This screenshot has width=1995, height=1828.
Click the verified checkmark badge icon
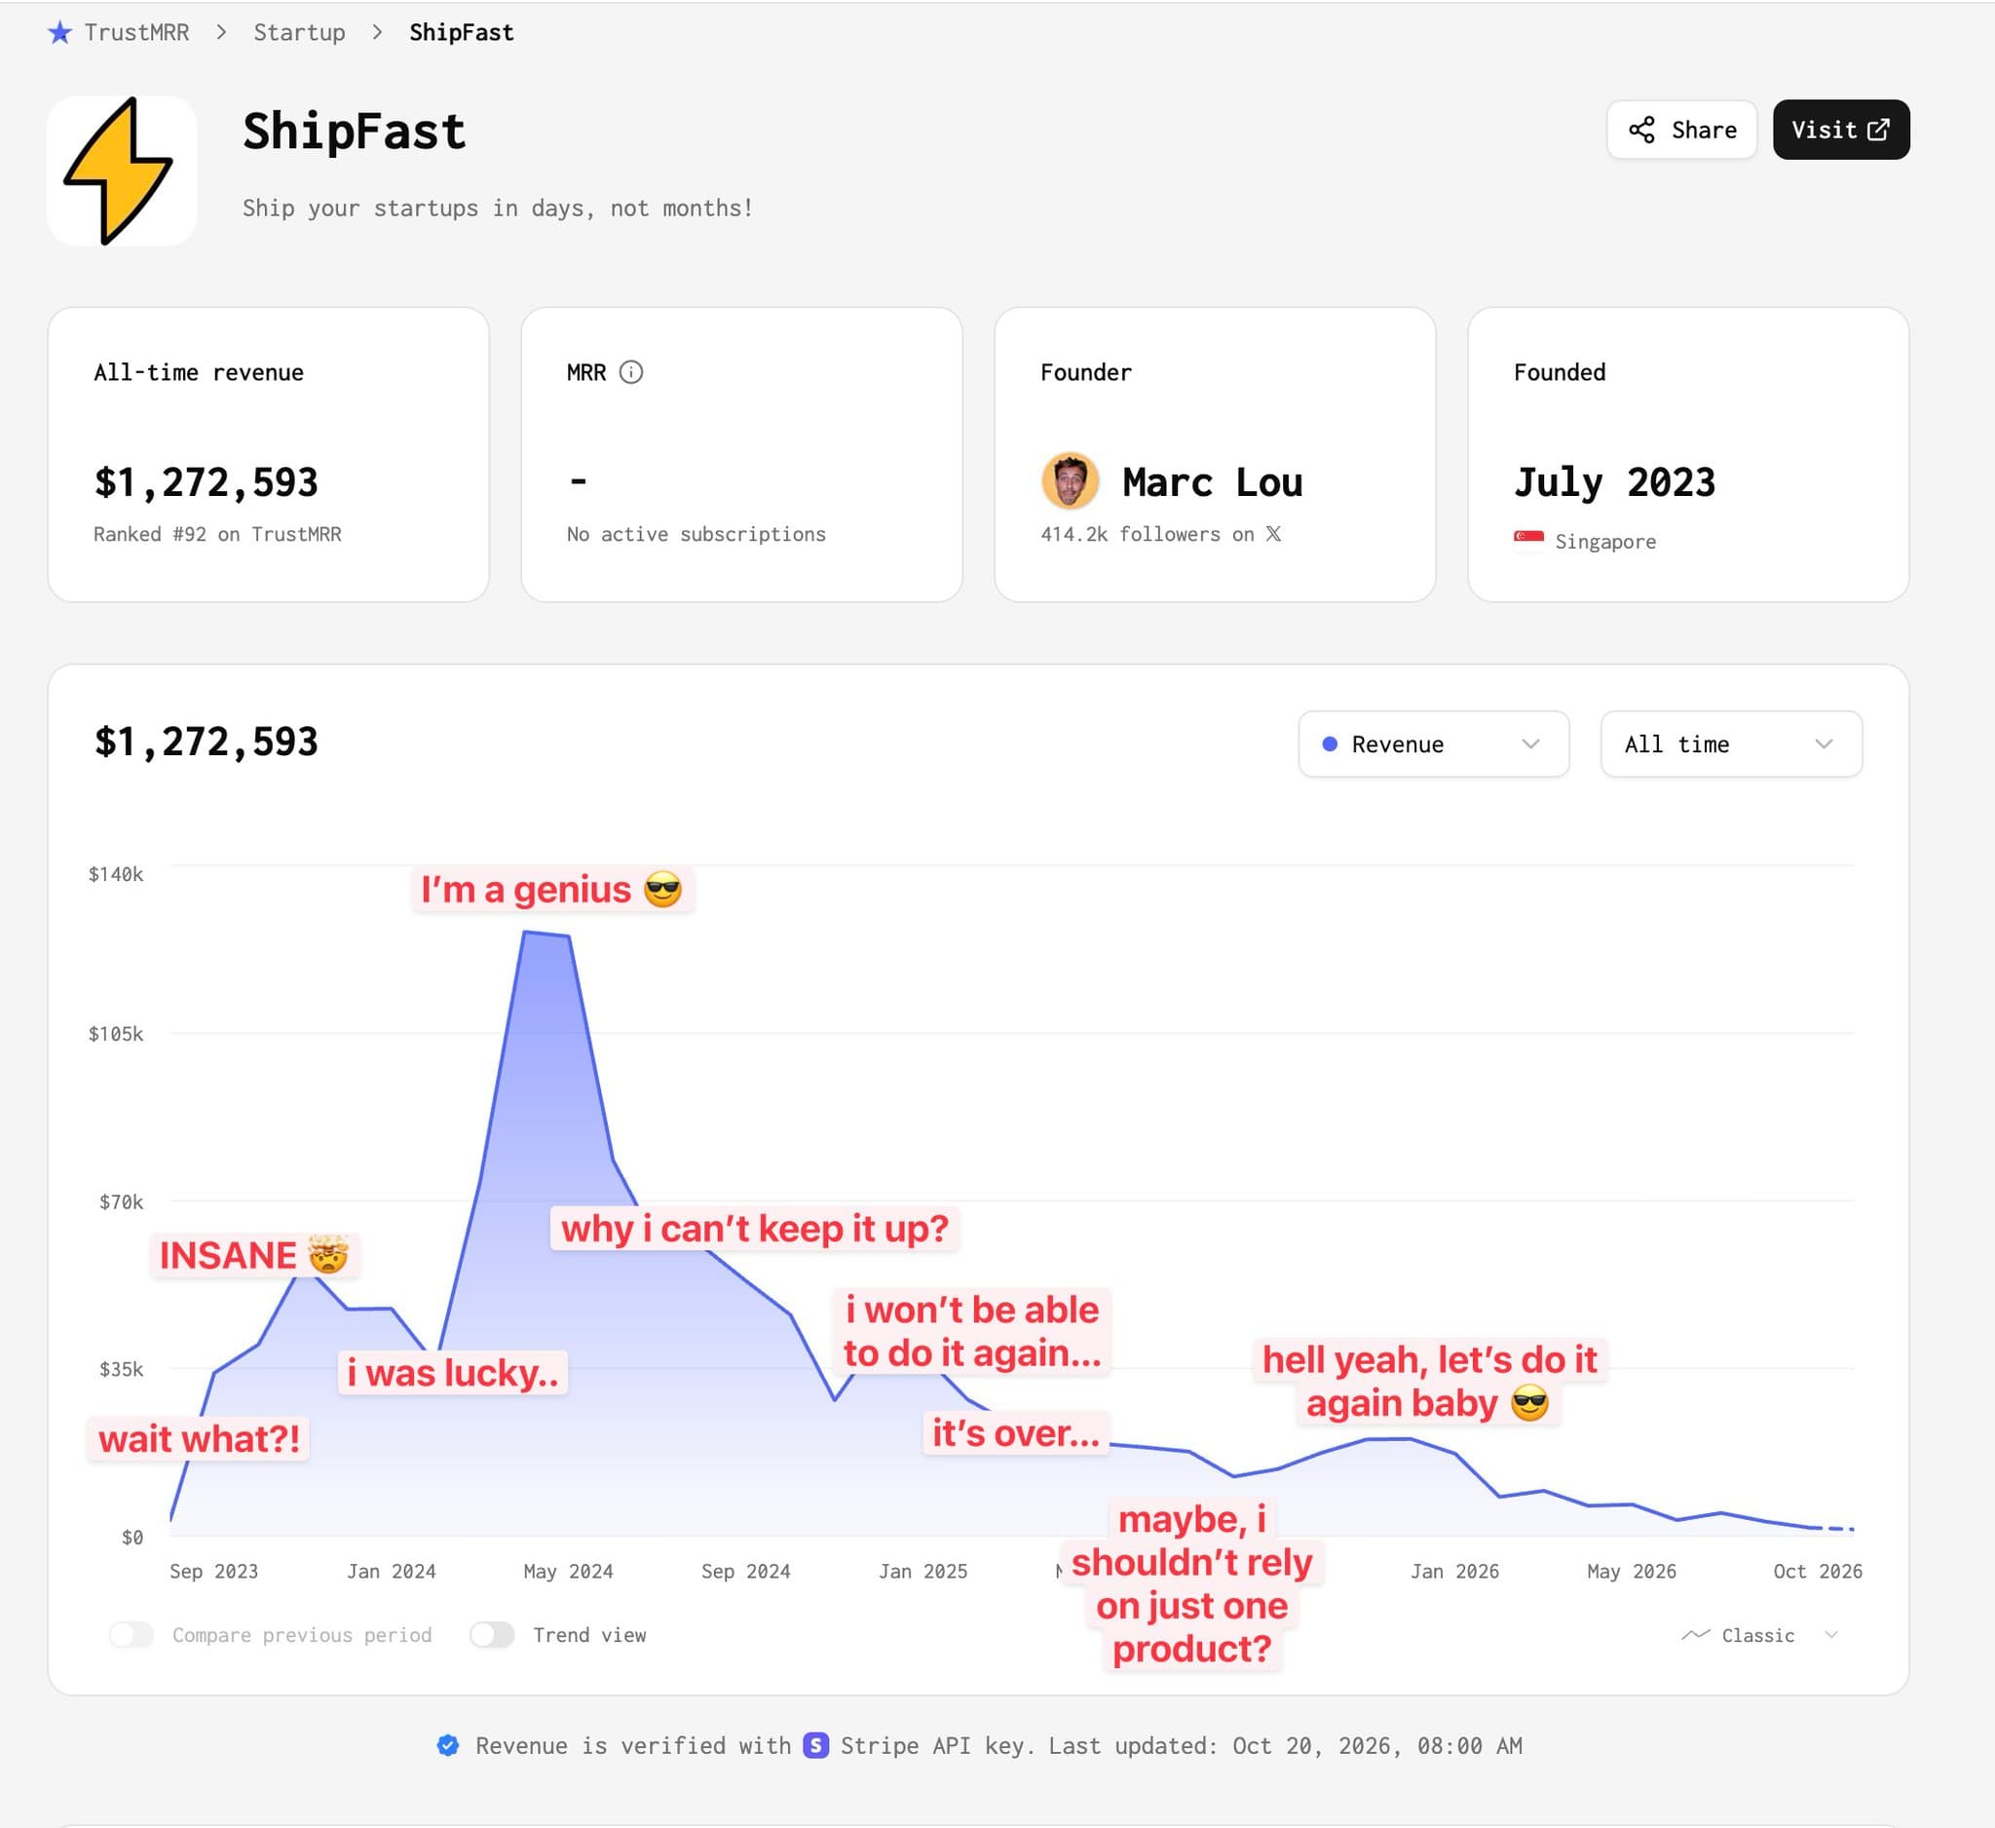(x=448, y=1745)
